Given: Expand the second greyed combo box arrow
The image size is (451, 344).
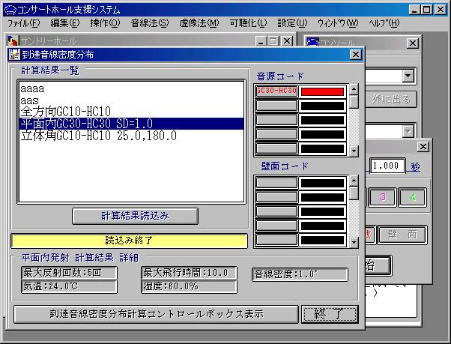Looking at the screenshot, I should pyautogui.click(x=408, y=131).
